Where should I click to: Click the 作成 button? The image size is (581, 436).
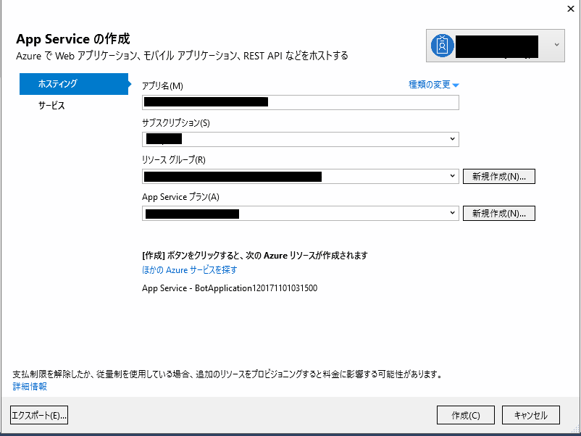(x=465, y=415)
